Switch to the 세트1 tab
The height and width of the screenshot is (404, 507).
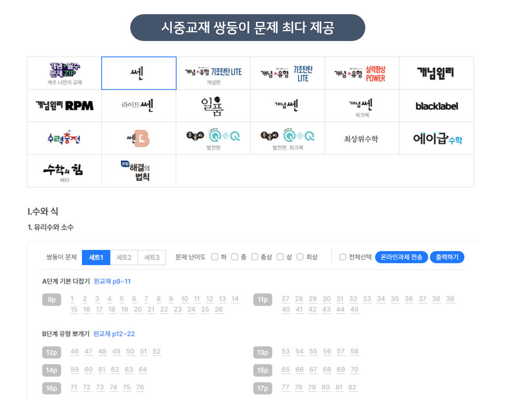pyautogui.click(x=96, y=257)
